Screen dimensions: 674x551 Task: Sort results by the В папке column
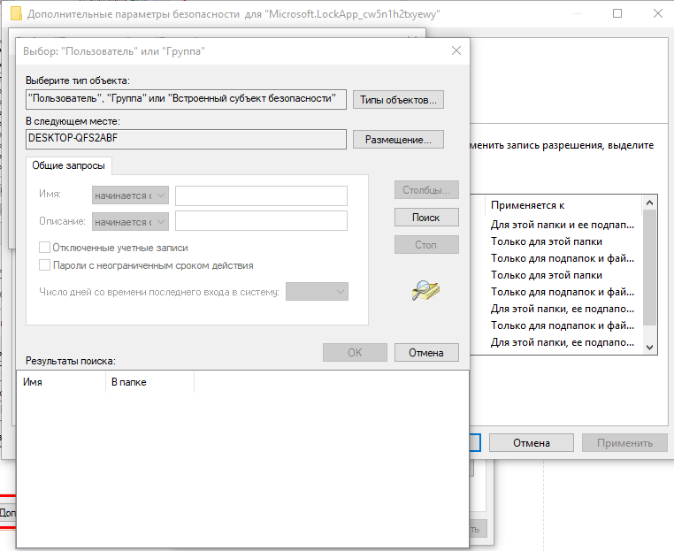click(150, 382)
